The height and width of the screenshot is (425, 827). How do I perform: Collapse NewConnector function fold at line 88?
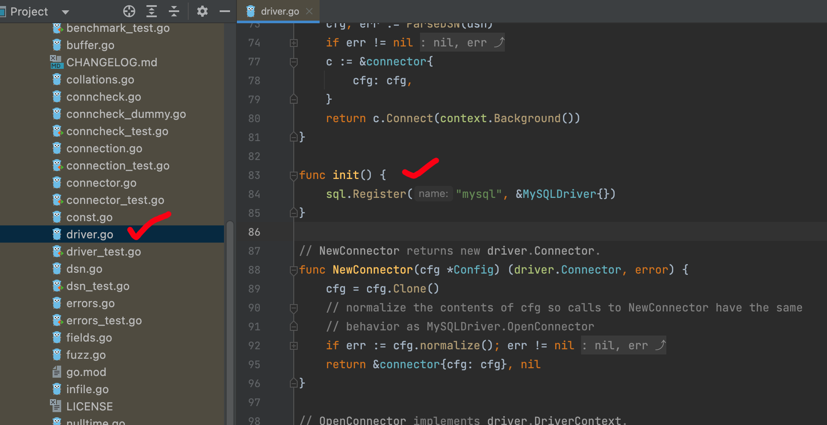[x=294, y=270]
